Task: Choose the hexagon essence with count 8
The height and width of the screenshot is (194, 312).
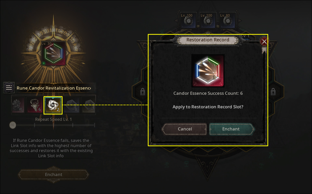Action: 71,105
